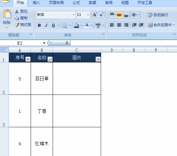The image size is (177, 156).
Task: Expand font color dropdown arrow
Action: pos(92,25)
